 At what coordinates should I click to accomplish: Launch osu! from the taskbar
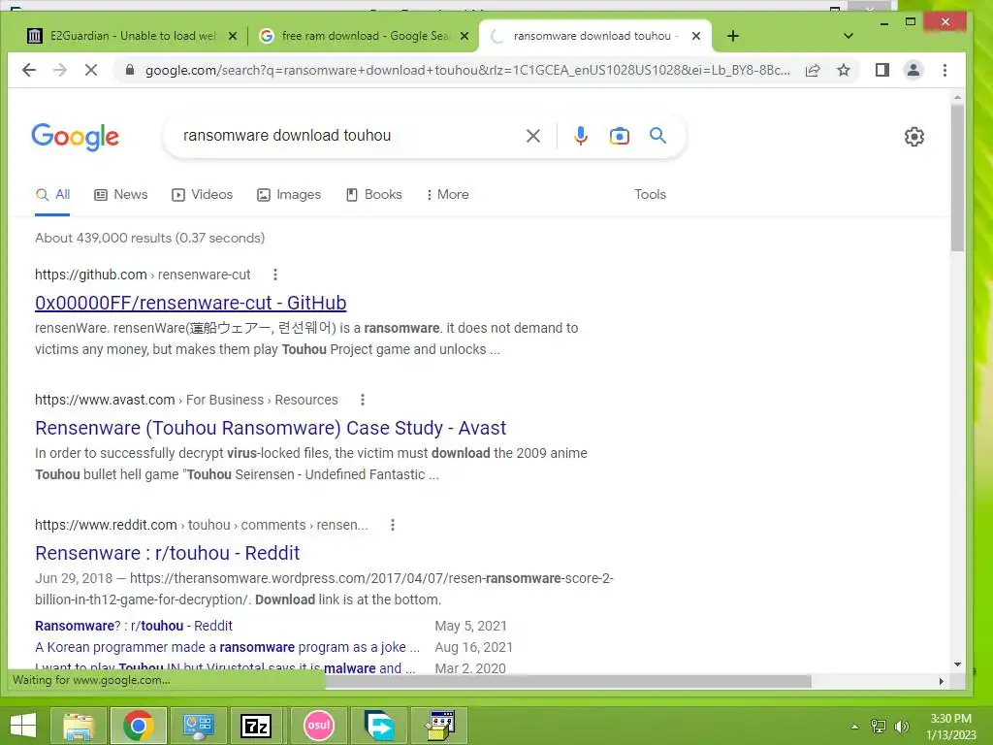[x=318, y=726]
